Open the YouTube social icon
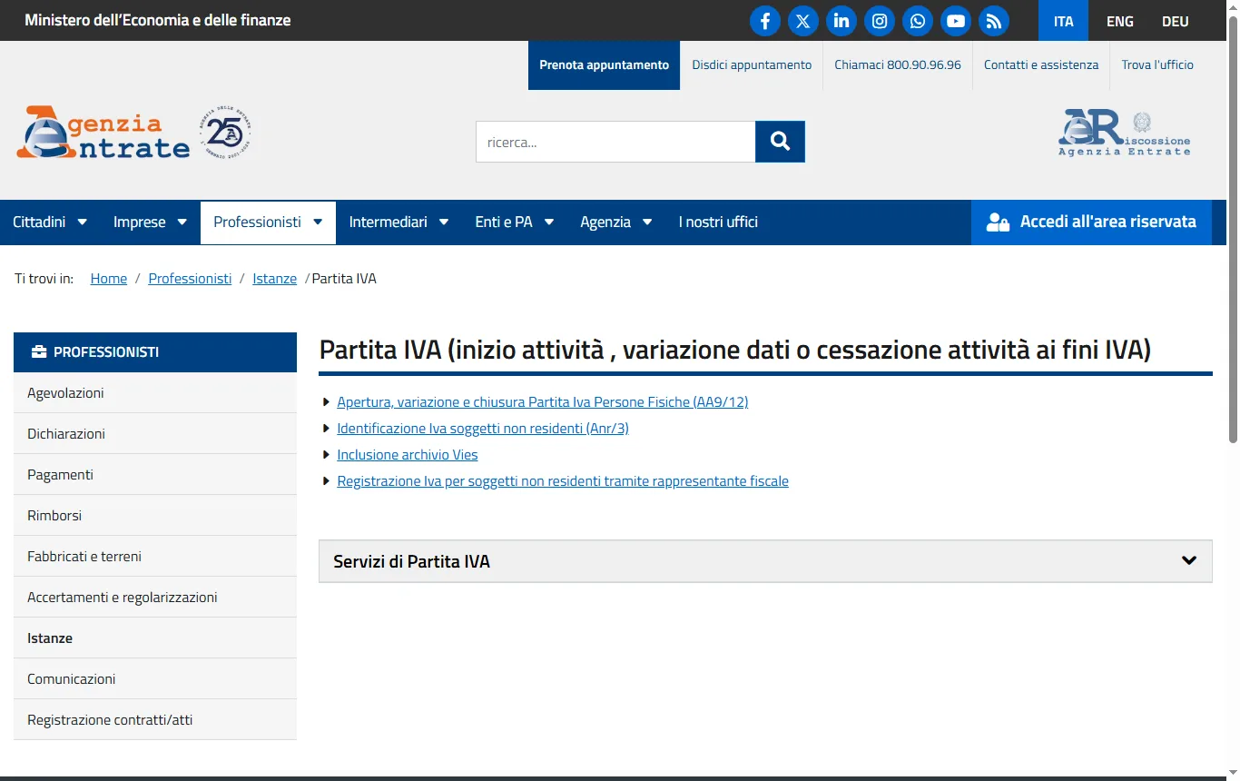Screen dimensions: 1240x781 pos(956,21)
